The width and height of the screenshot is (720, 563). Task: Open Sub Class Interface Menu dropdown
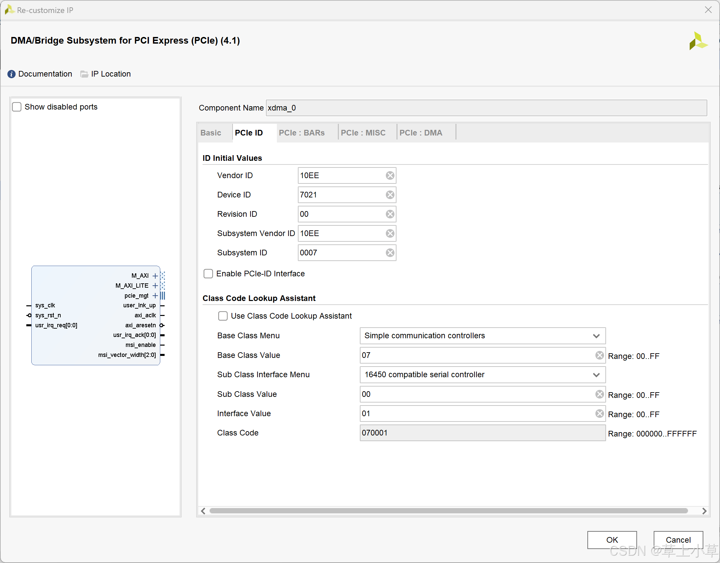point(482,375)
